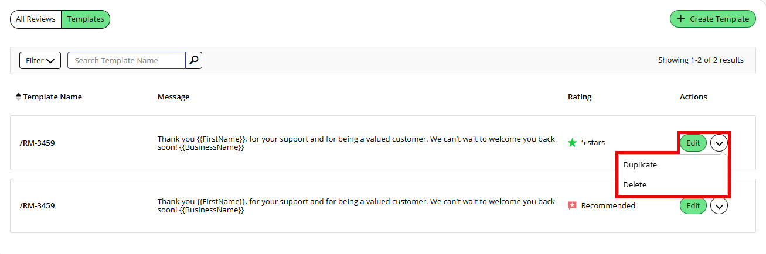Expand the second row's chevron menu
The image size is (766, 254).
(719, 205)
